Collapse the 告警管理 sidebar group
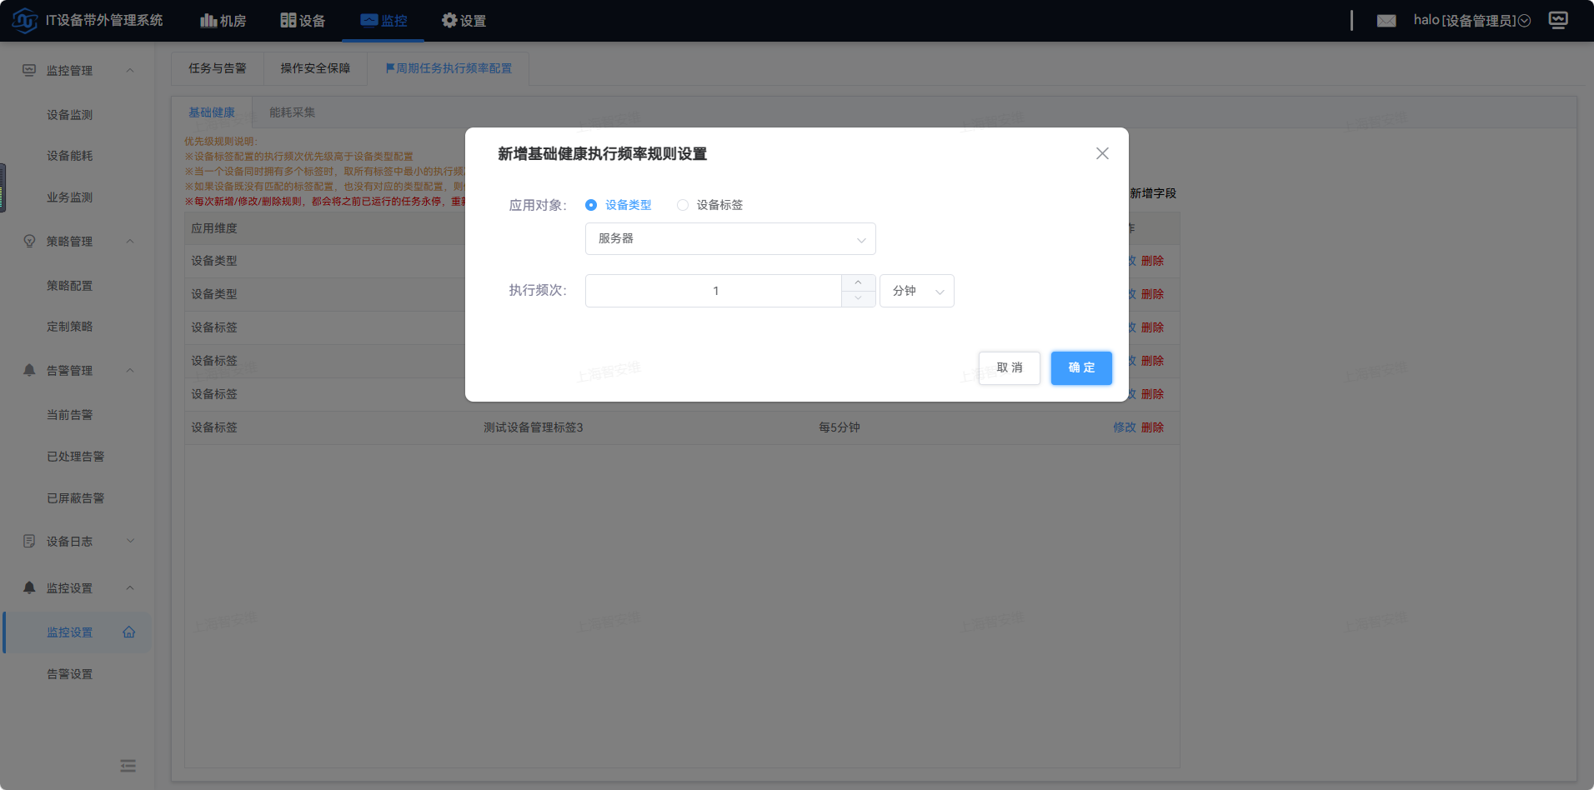The height and width of the screenshot is (790, 1594). click(130, 370)
